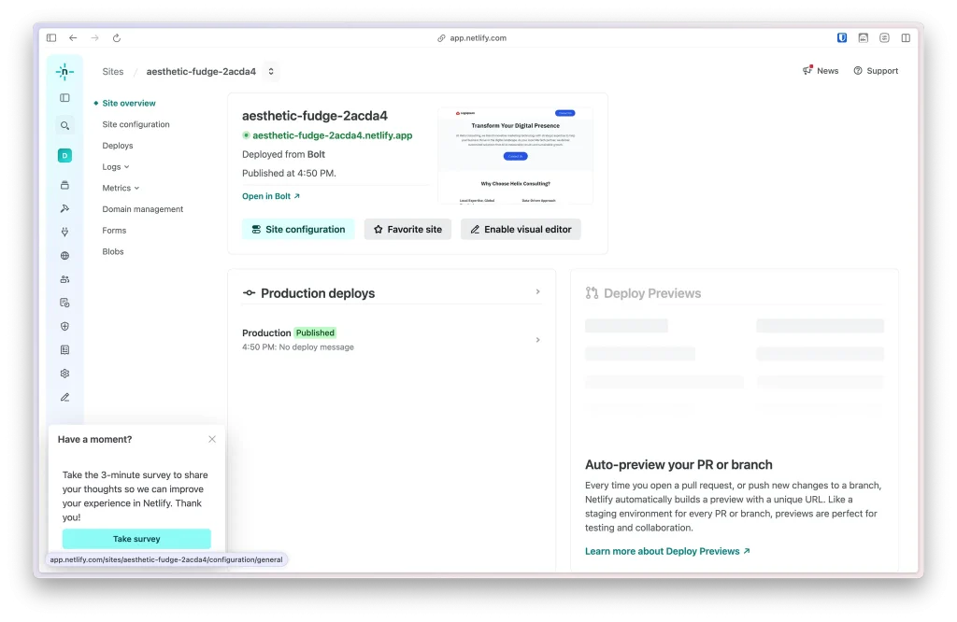Open the Production Published deploy row chevron

537,340
